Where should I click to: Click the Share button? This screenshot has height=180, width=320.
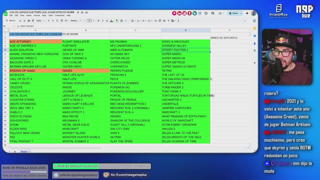click(x=233, y=13)
